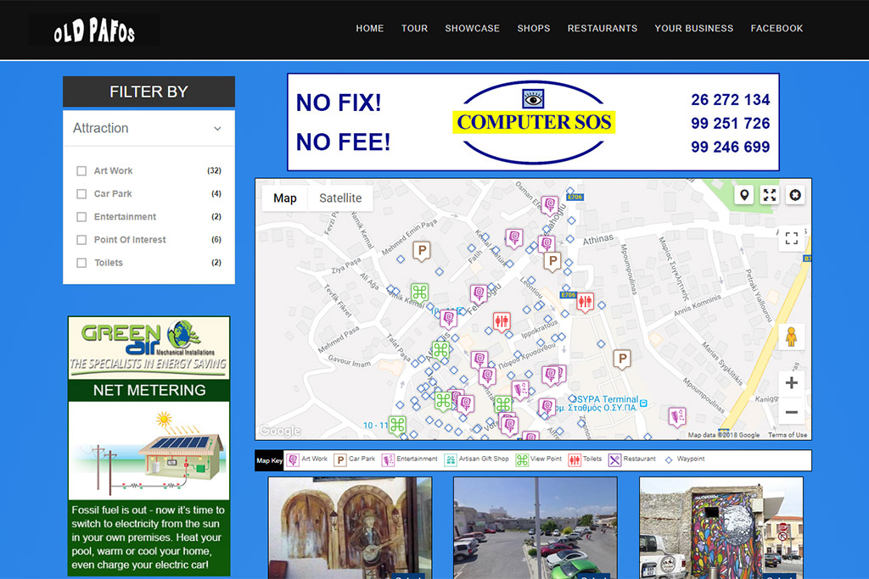Screen dimensions: 869x579
Task: Open YOUR BUSINESS in the navigation
Action: (x=694, y=28)
